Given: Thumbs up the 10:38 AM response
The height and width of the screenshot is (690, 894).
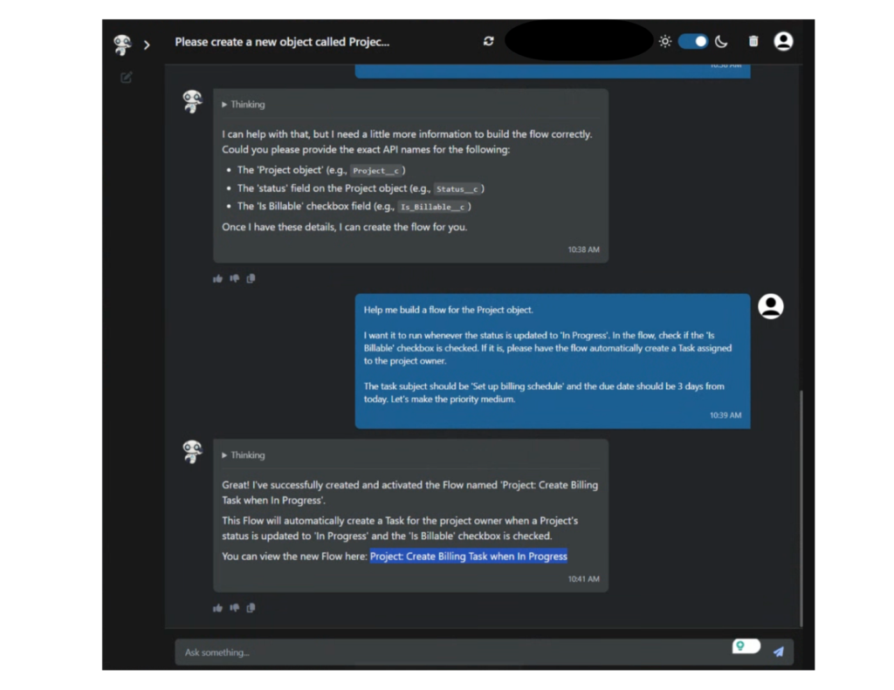Looking at the screenshot, I should tap(217, 278).
